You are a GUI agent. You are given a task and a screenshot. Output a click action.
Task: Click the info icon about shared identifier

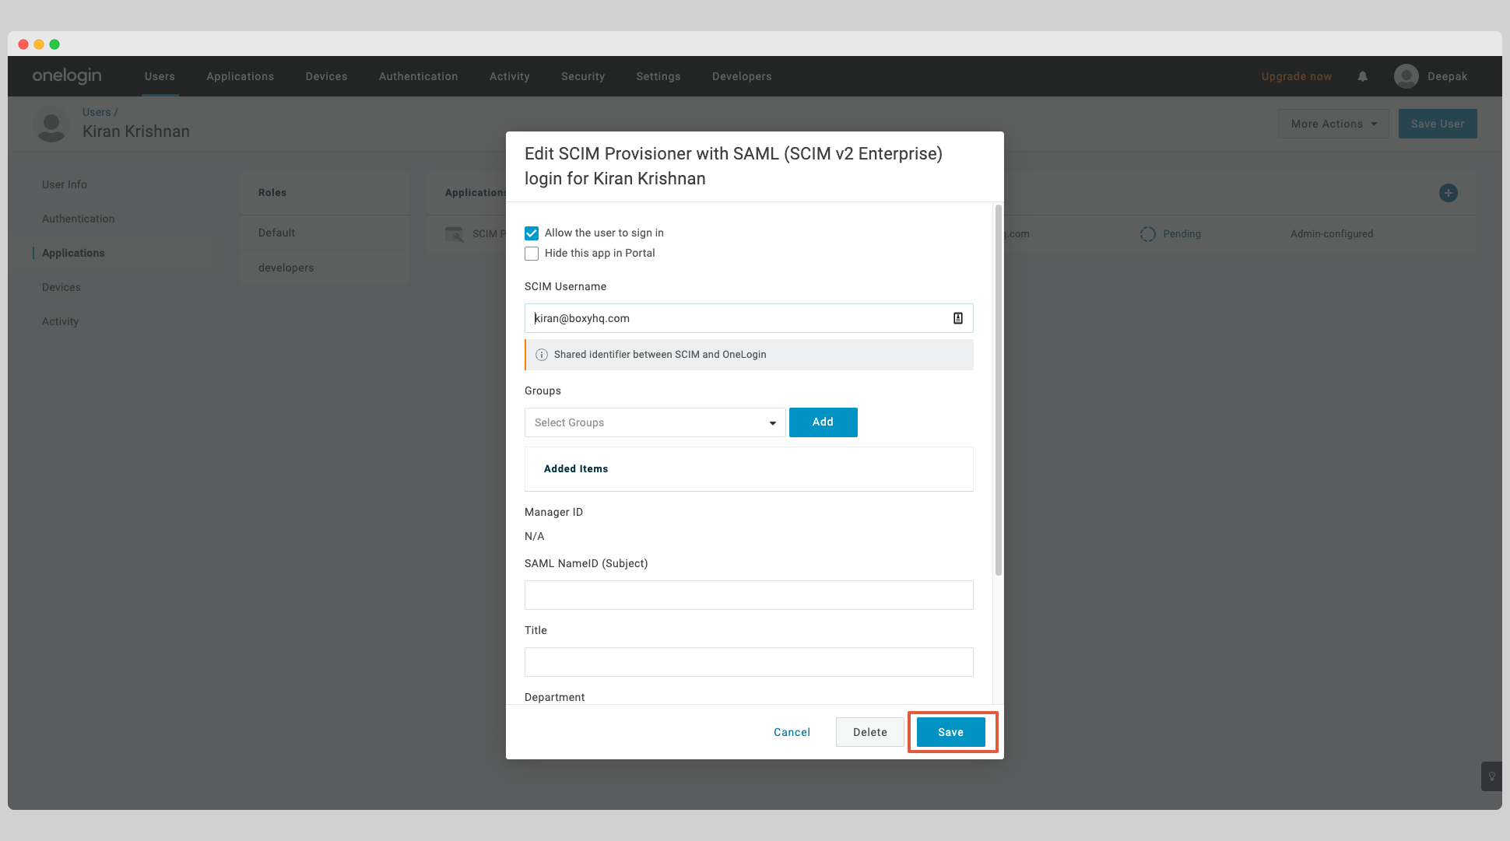click(541, 354)
